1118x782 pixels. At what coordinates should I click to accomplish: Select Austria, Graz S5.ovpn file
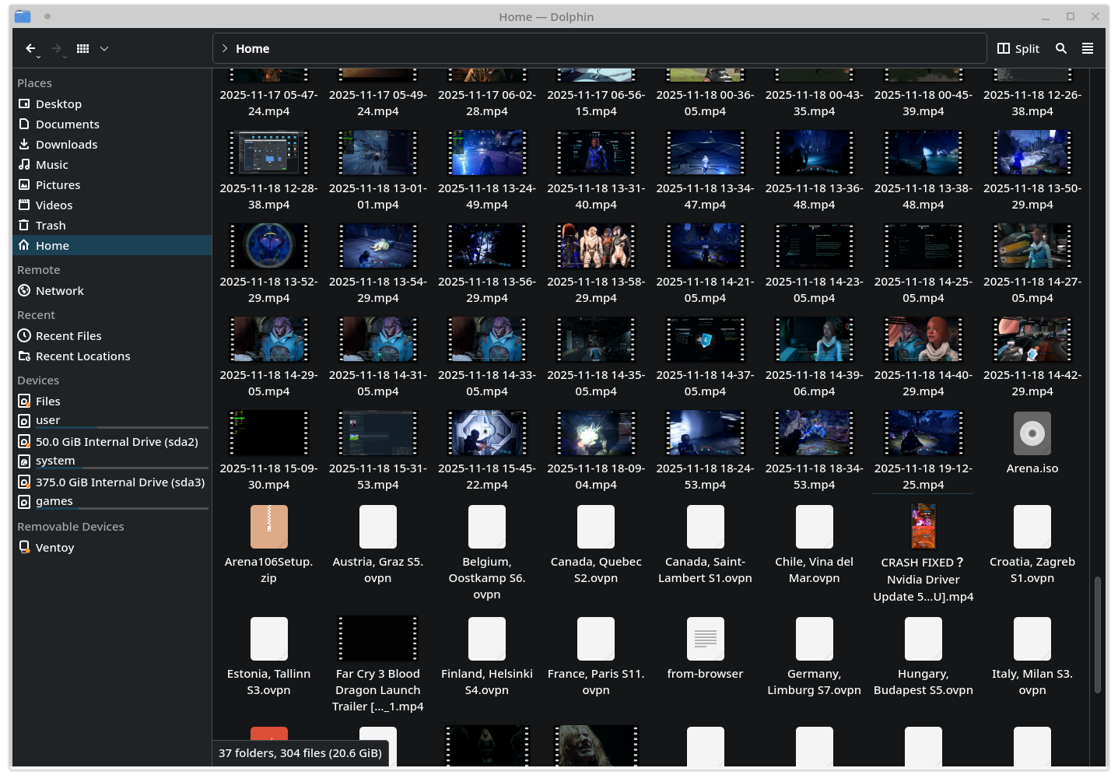(378, 545)
